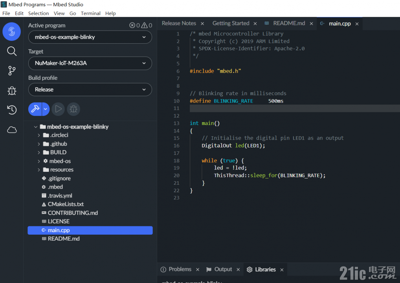This screenshot has height=283, width=400.
Task: Click the Output flag icon in bottom panel
Action: coord(209,270)
